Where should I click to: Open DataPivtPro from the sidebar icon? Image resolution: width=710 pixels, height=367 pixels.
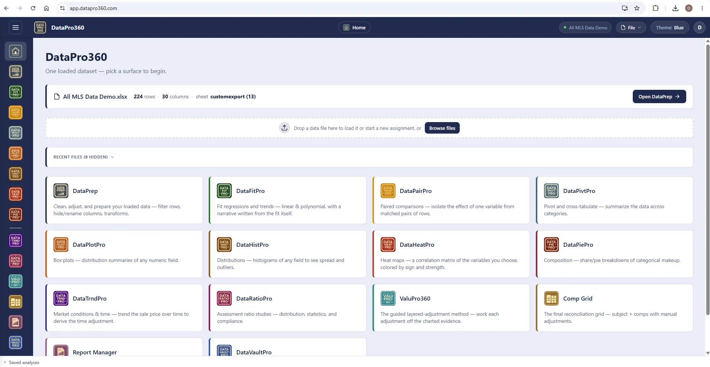coord(16,133)
